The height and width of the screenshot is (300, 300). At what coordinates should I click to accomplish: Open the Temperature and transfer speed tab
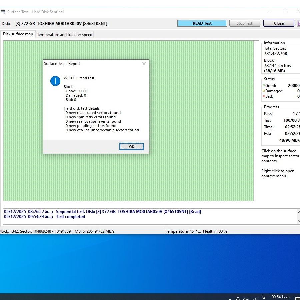pos(65,35)
